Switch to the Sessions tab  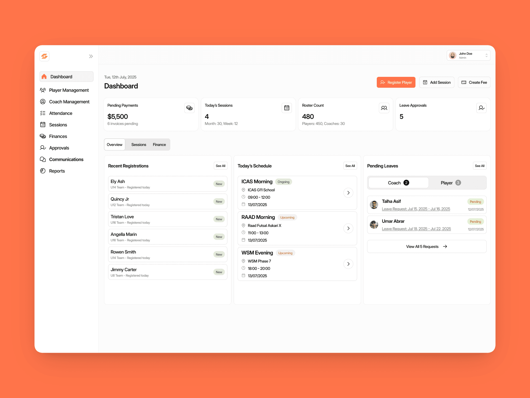[139, 145]
